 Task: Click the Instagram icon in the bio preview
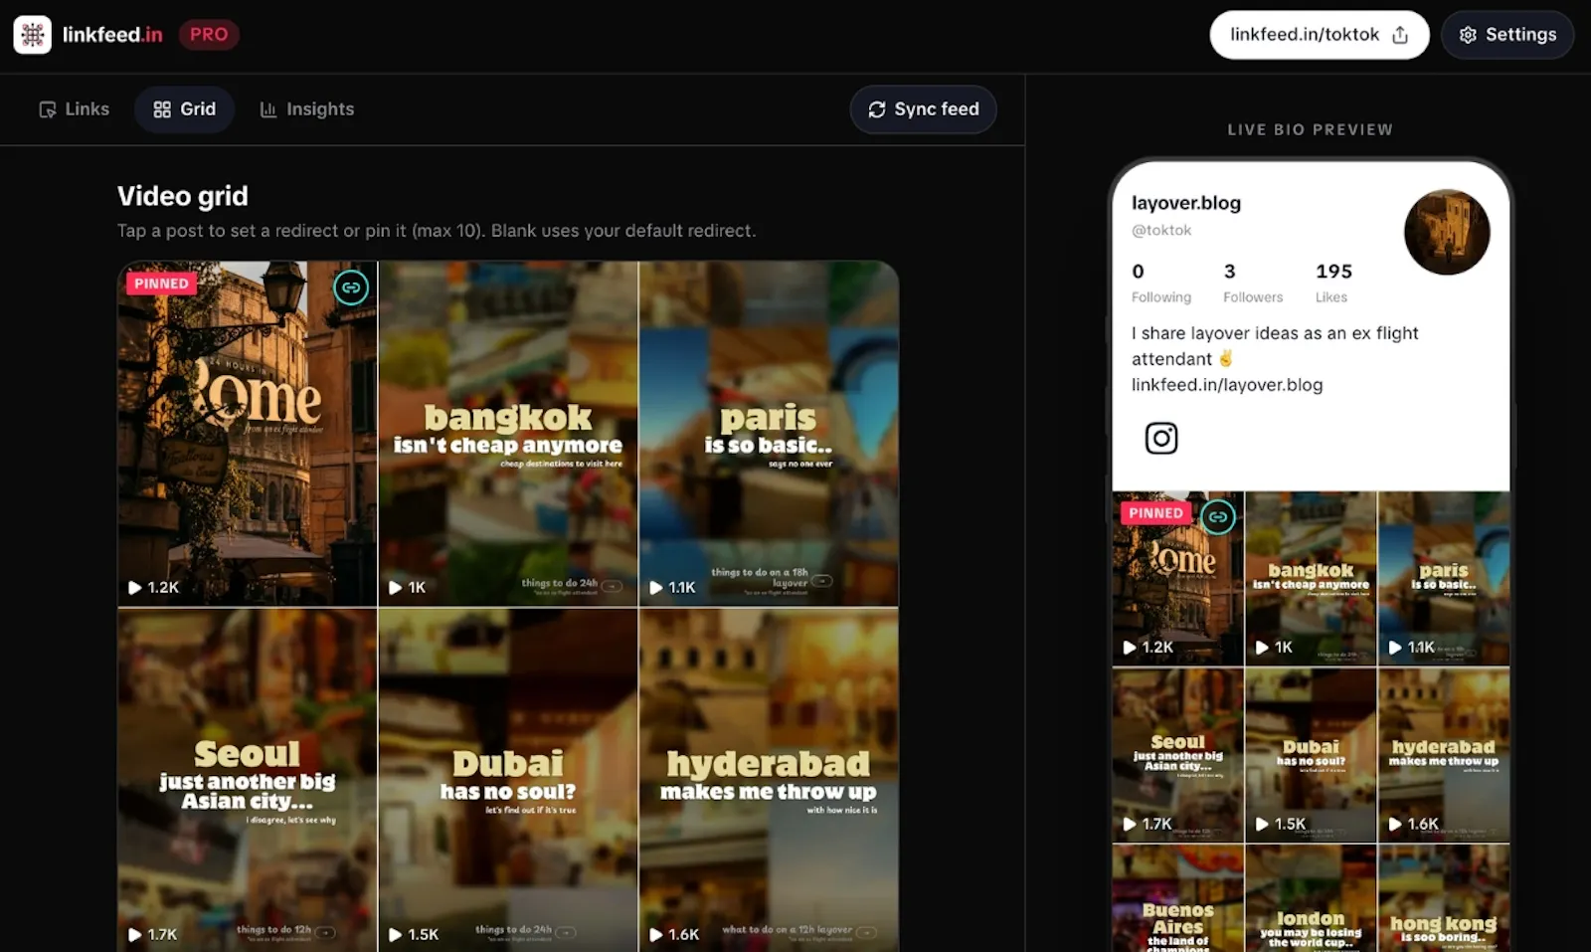[x=1161, y=438]
